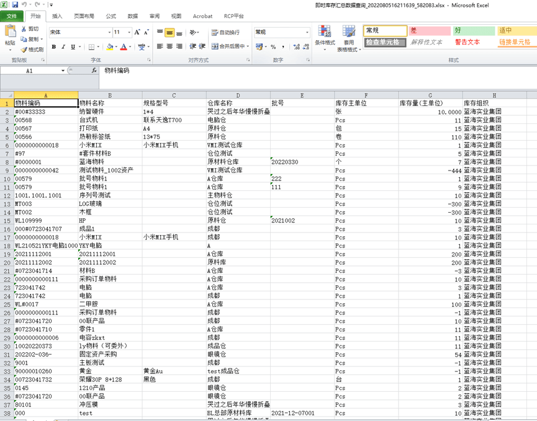Open the number format dropdown (常规)
537x421 pixels.
[306, 32]
